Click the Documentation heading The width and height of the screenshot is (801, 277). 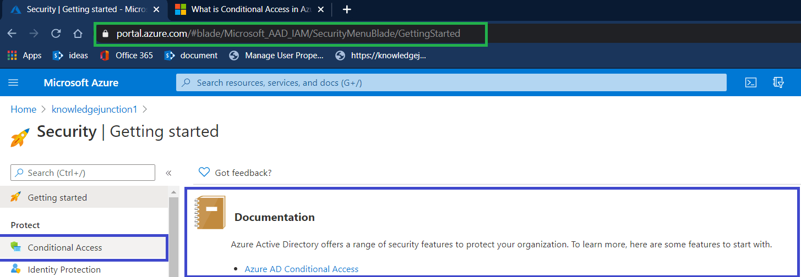coord(275,217)
